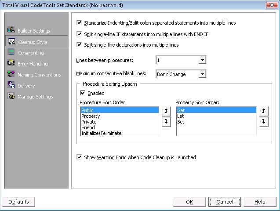Open the Delivery section
This screenshot has width=280, height=211.
(x=26, y=86)
